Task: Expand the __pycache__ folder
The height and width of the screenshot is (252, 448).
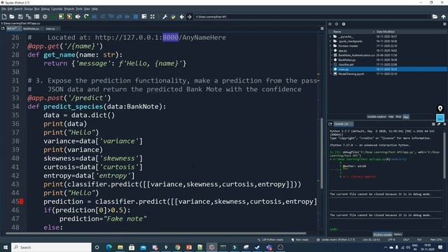Action: pos(330,36)
